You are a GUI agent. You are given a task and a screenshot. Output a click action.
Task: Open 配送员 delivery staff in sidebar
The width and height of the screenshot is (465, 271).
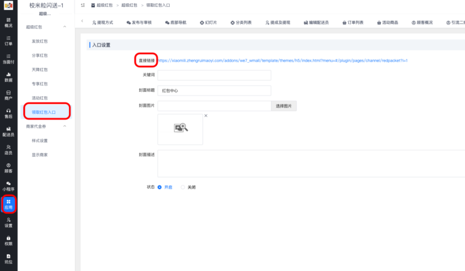[8, 131]
